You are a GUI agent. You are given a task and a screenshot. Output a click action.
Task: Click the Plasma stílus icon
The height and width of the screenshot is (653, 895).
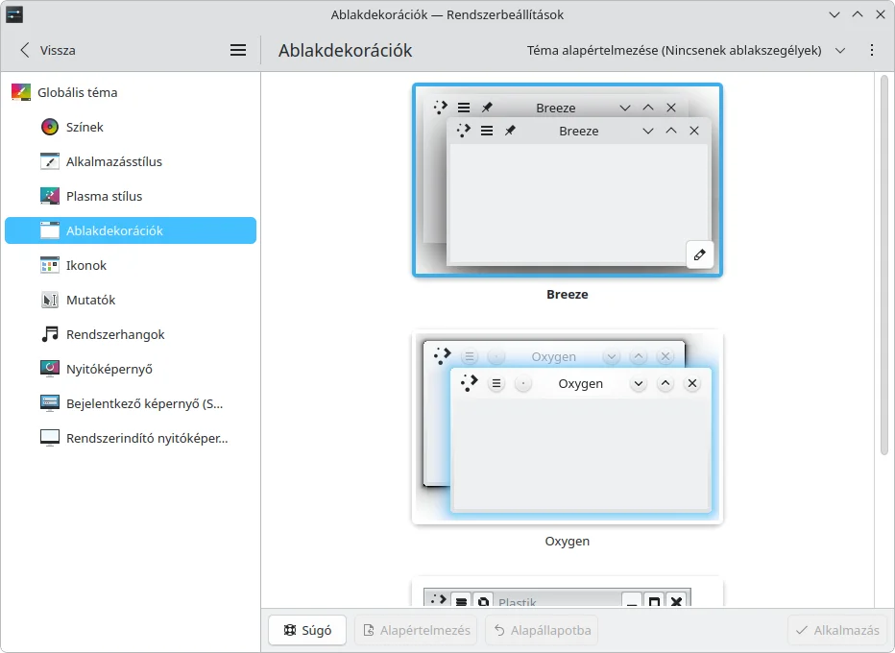tap(50, 196)
